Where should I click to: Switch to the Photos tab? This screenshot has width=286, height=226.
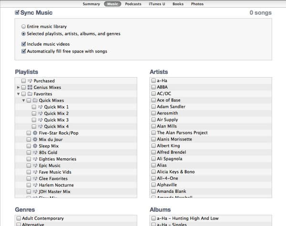pos(197,4)
